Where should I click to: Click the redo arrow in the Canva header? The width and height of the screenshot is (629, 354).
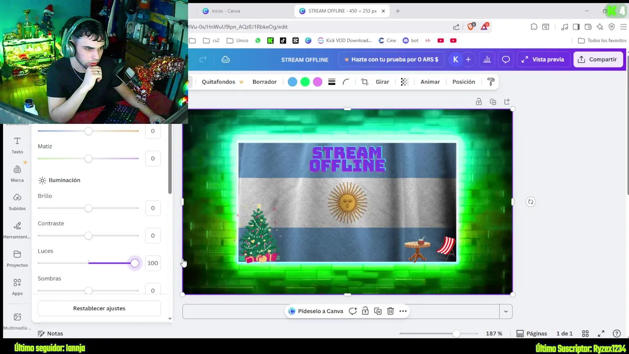[x=203, y=59]
